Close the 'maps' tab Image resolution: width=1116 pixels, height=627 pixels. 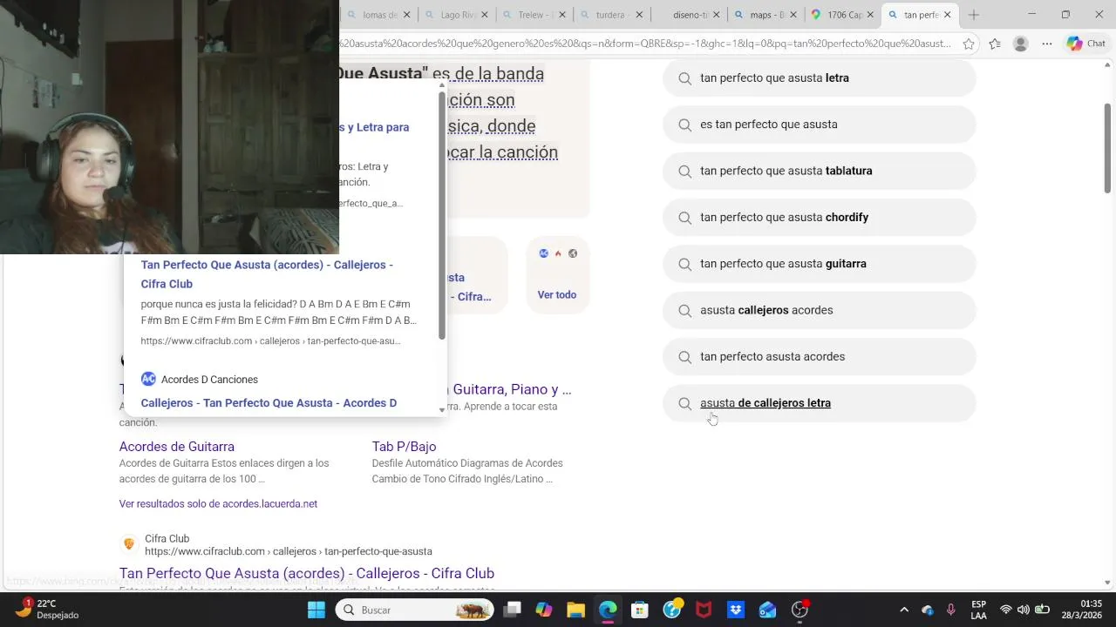tap(793, 15)
